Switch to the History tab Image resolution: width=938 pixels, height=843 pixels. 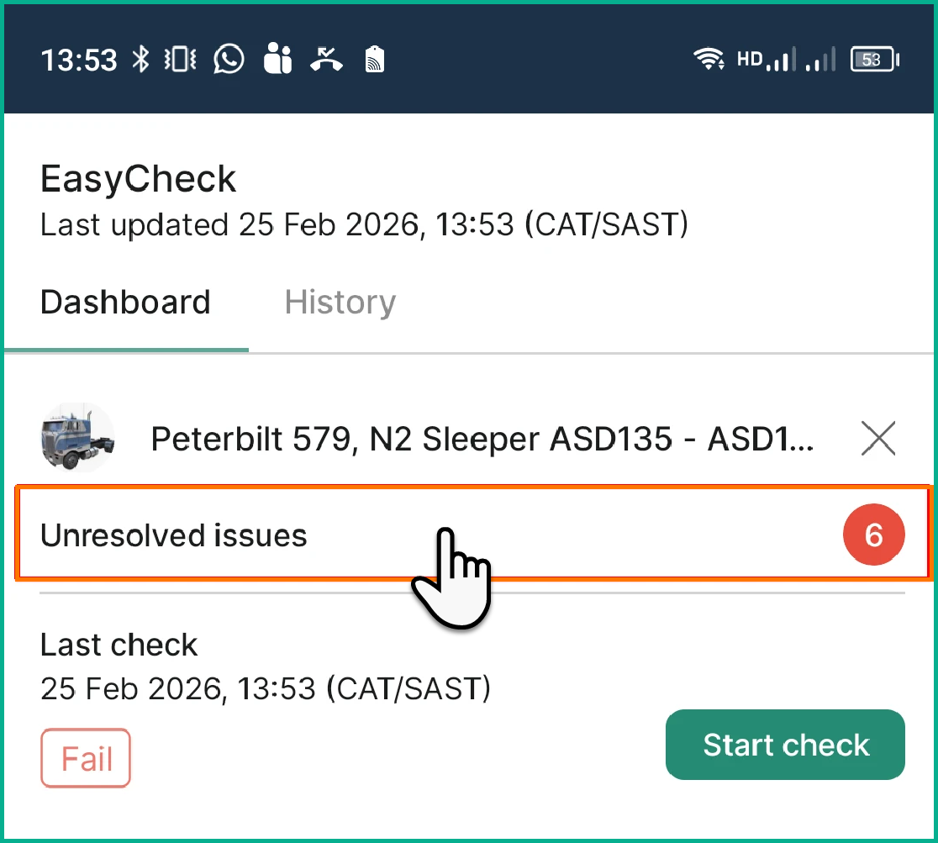(x=340, y=303)
